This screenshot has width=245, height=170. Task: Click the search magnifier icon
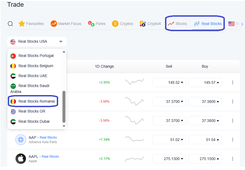point(10,24)
